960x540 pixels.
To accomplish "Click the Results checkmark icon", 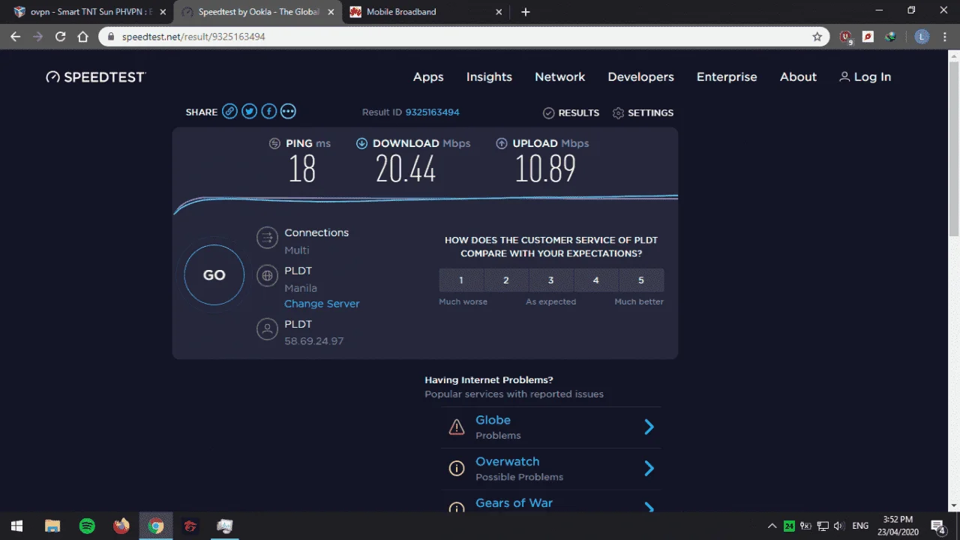I will [x=548, y=113].
